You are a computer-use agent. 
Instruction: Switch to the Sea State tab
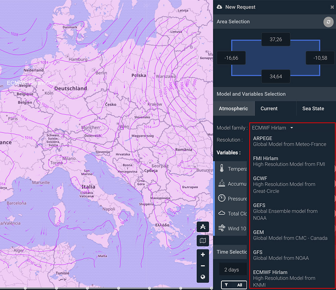[313, 109]
